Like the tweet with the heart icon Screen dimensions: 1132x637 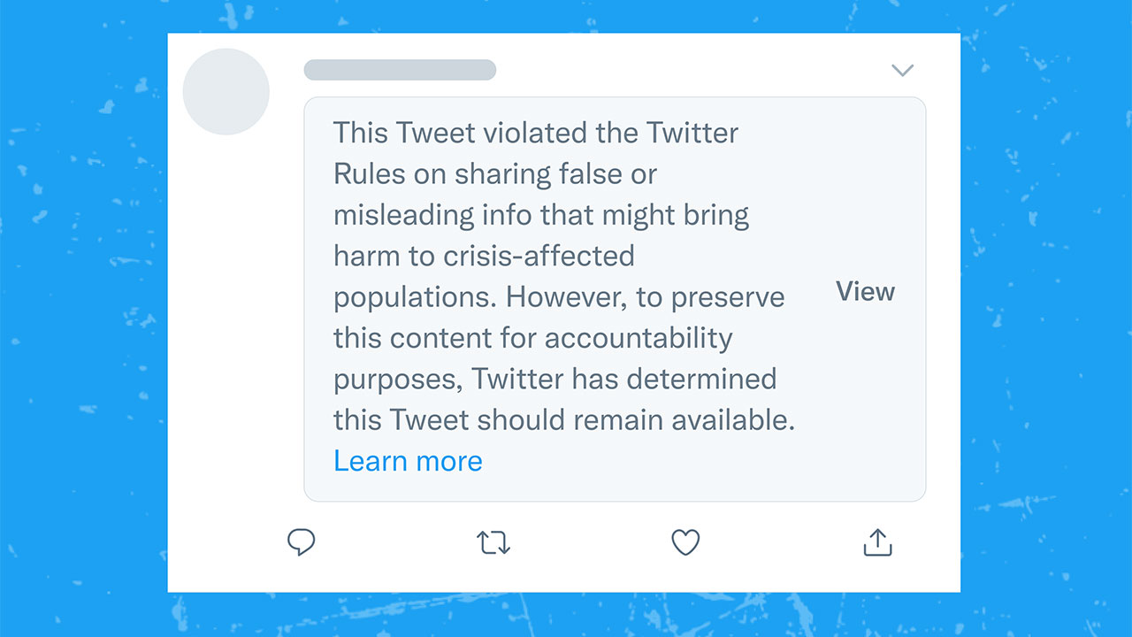685,542
